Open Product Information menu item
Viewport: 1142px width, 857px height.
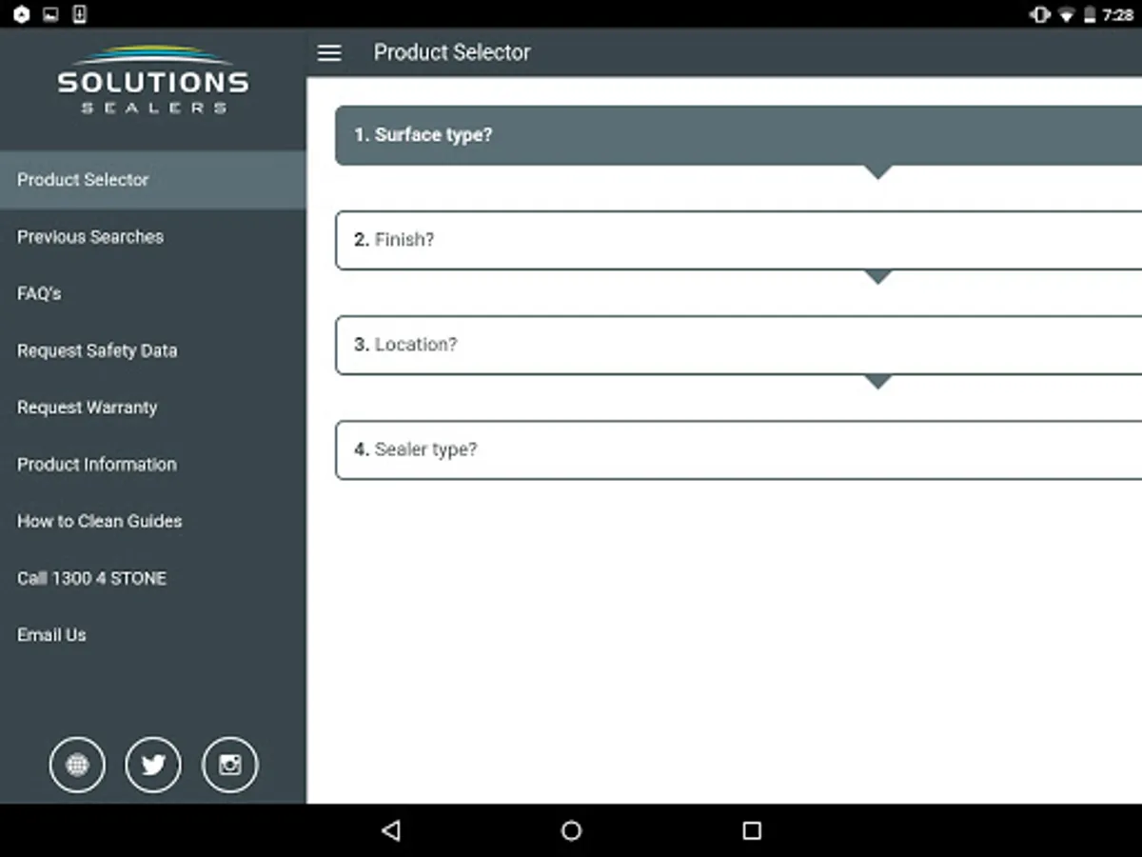click(153, 465)
